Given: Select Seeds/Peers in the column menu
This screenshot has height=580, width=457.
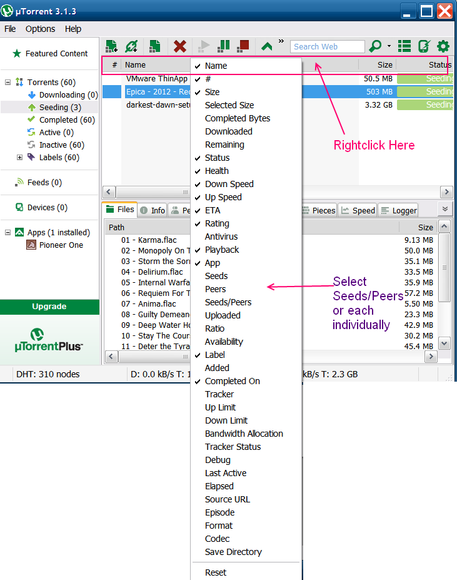Looking at the screenshot, I should click(x=246, y=302).
